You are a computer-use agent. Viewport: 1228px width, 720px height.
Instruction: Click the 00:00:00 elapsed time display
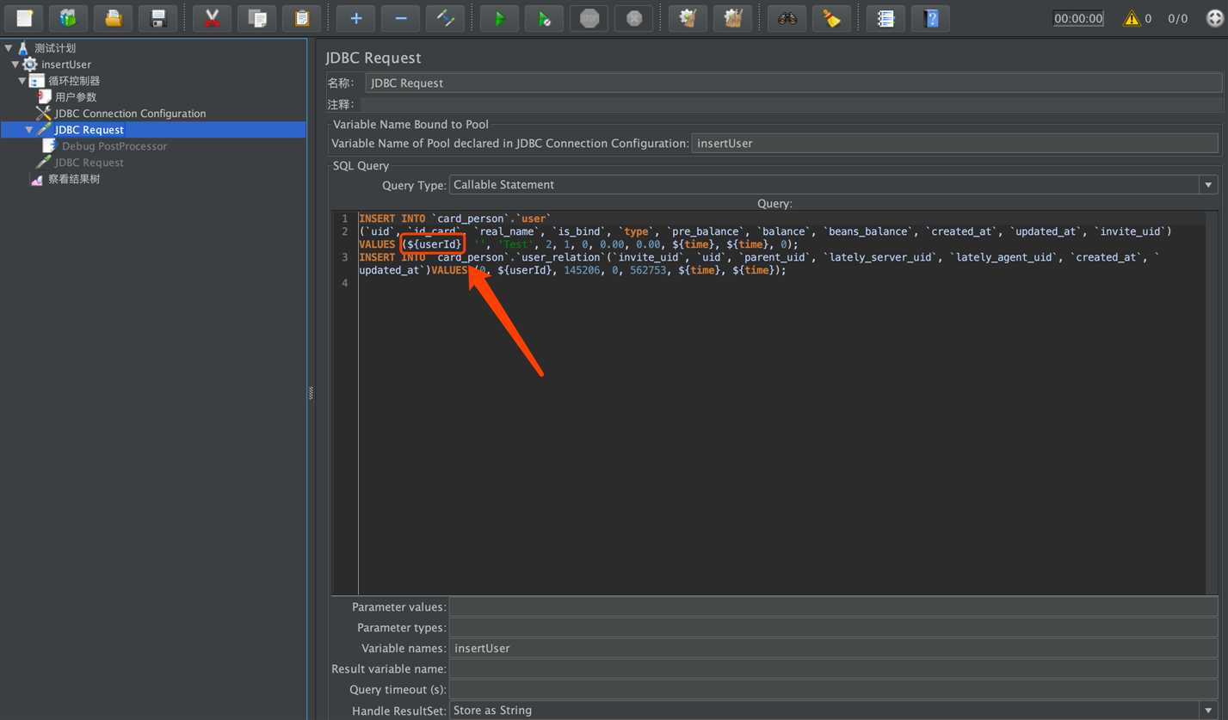click(x=1078, y=18)
